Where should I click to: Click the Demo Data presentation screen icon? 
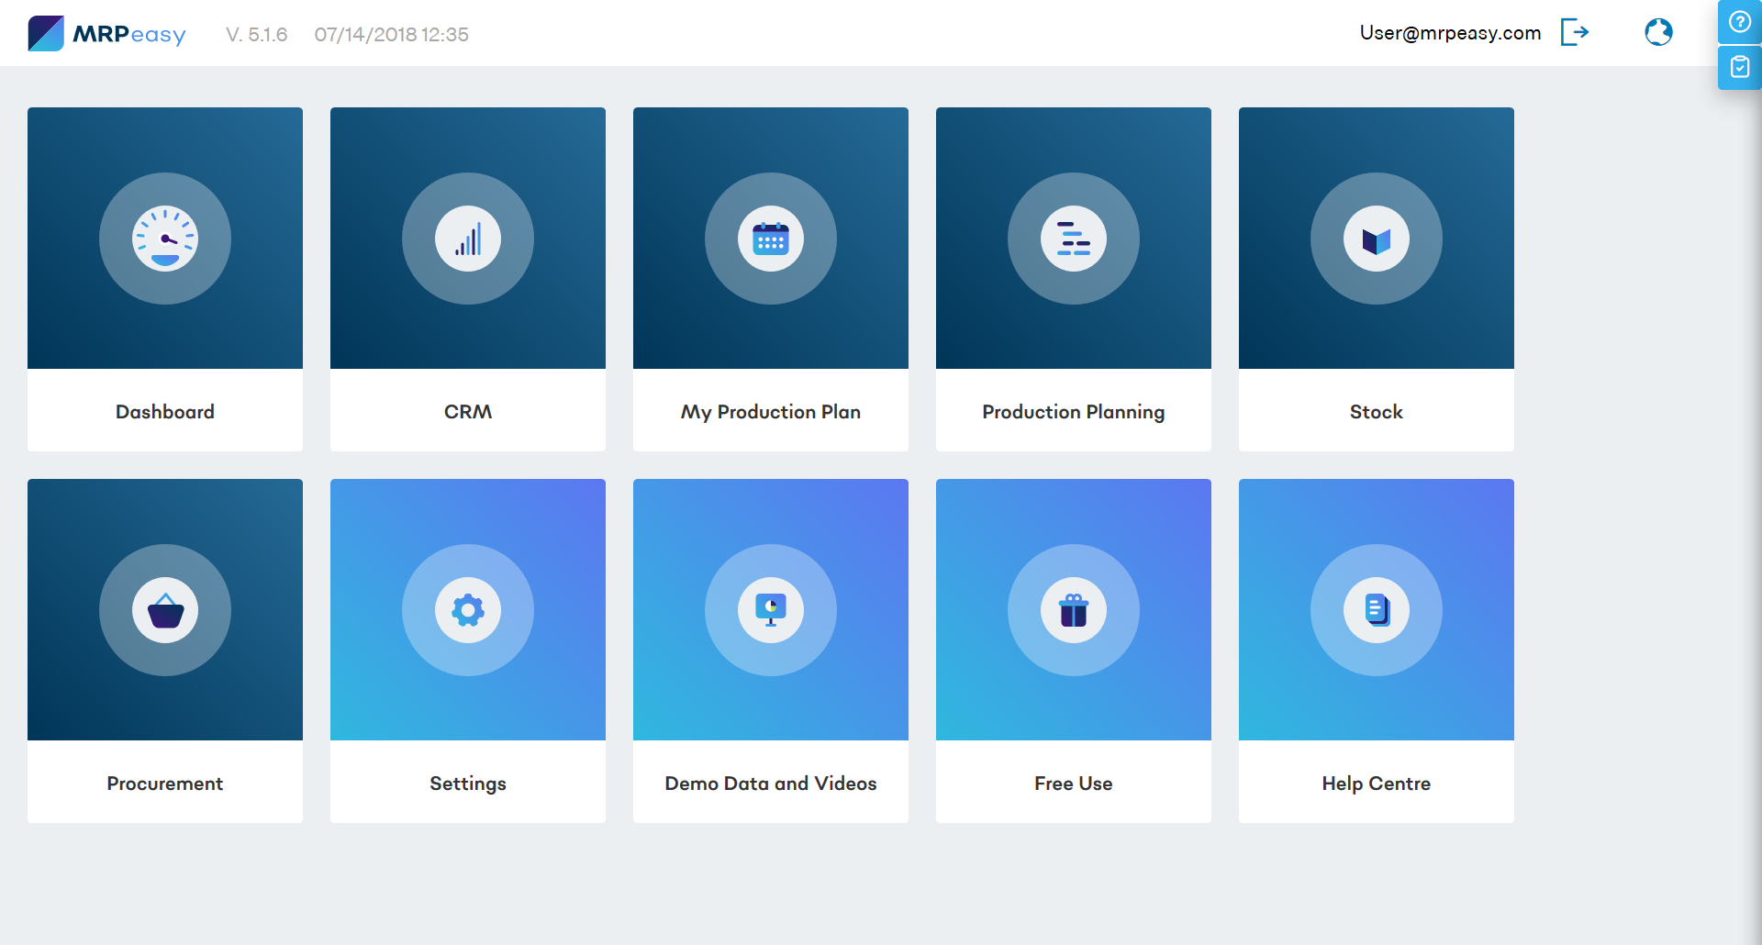770,610
